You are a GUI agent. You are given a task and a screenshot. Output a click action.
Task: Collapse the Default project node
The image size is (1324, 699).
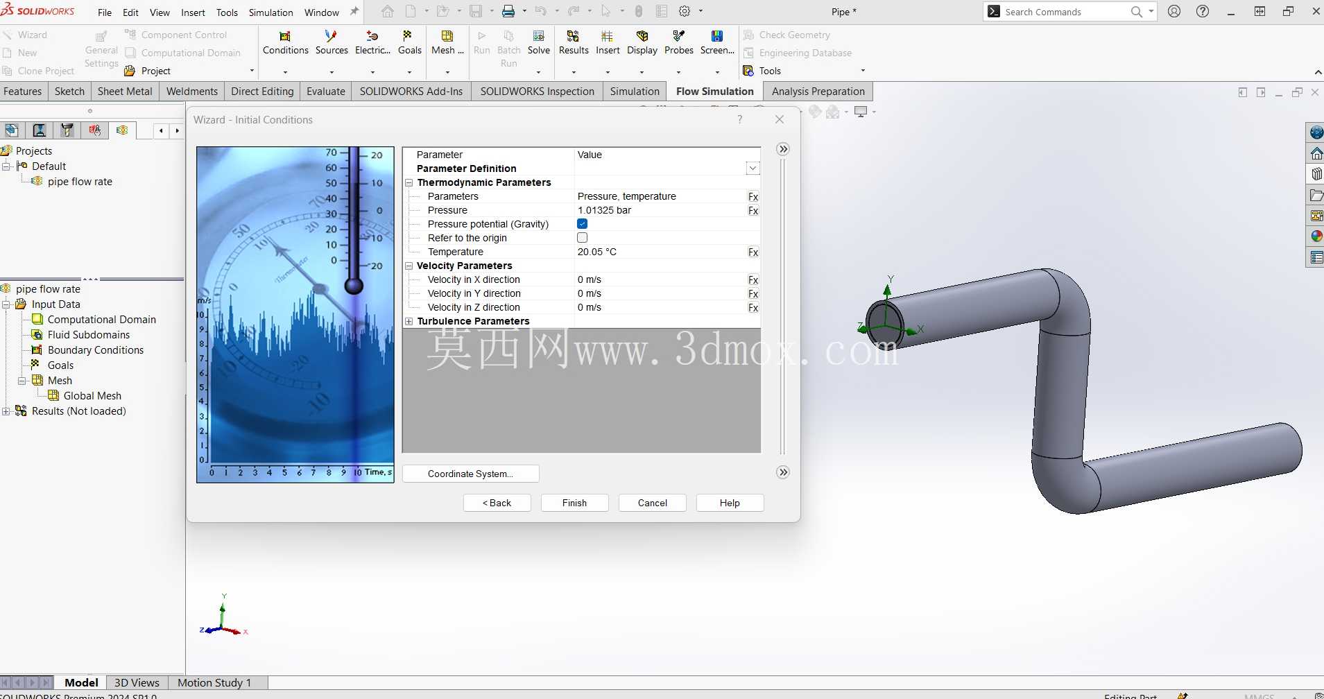coord(6,166)
